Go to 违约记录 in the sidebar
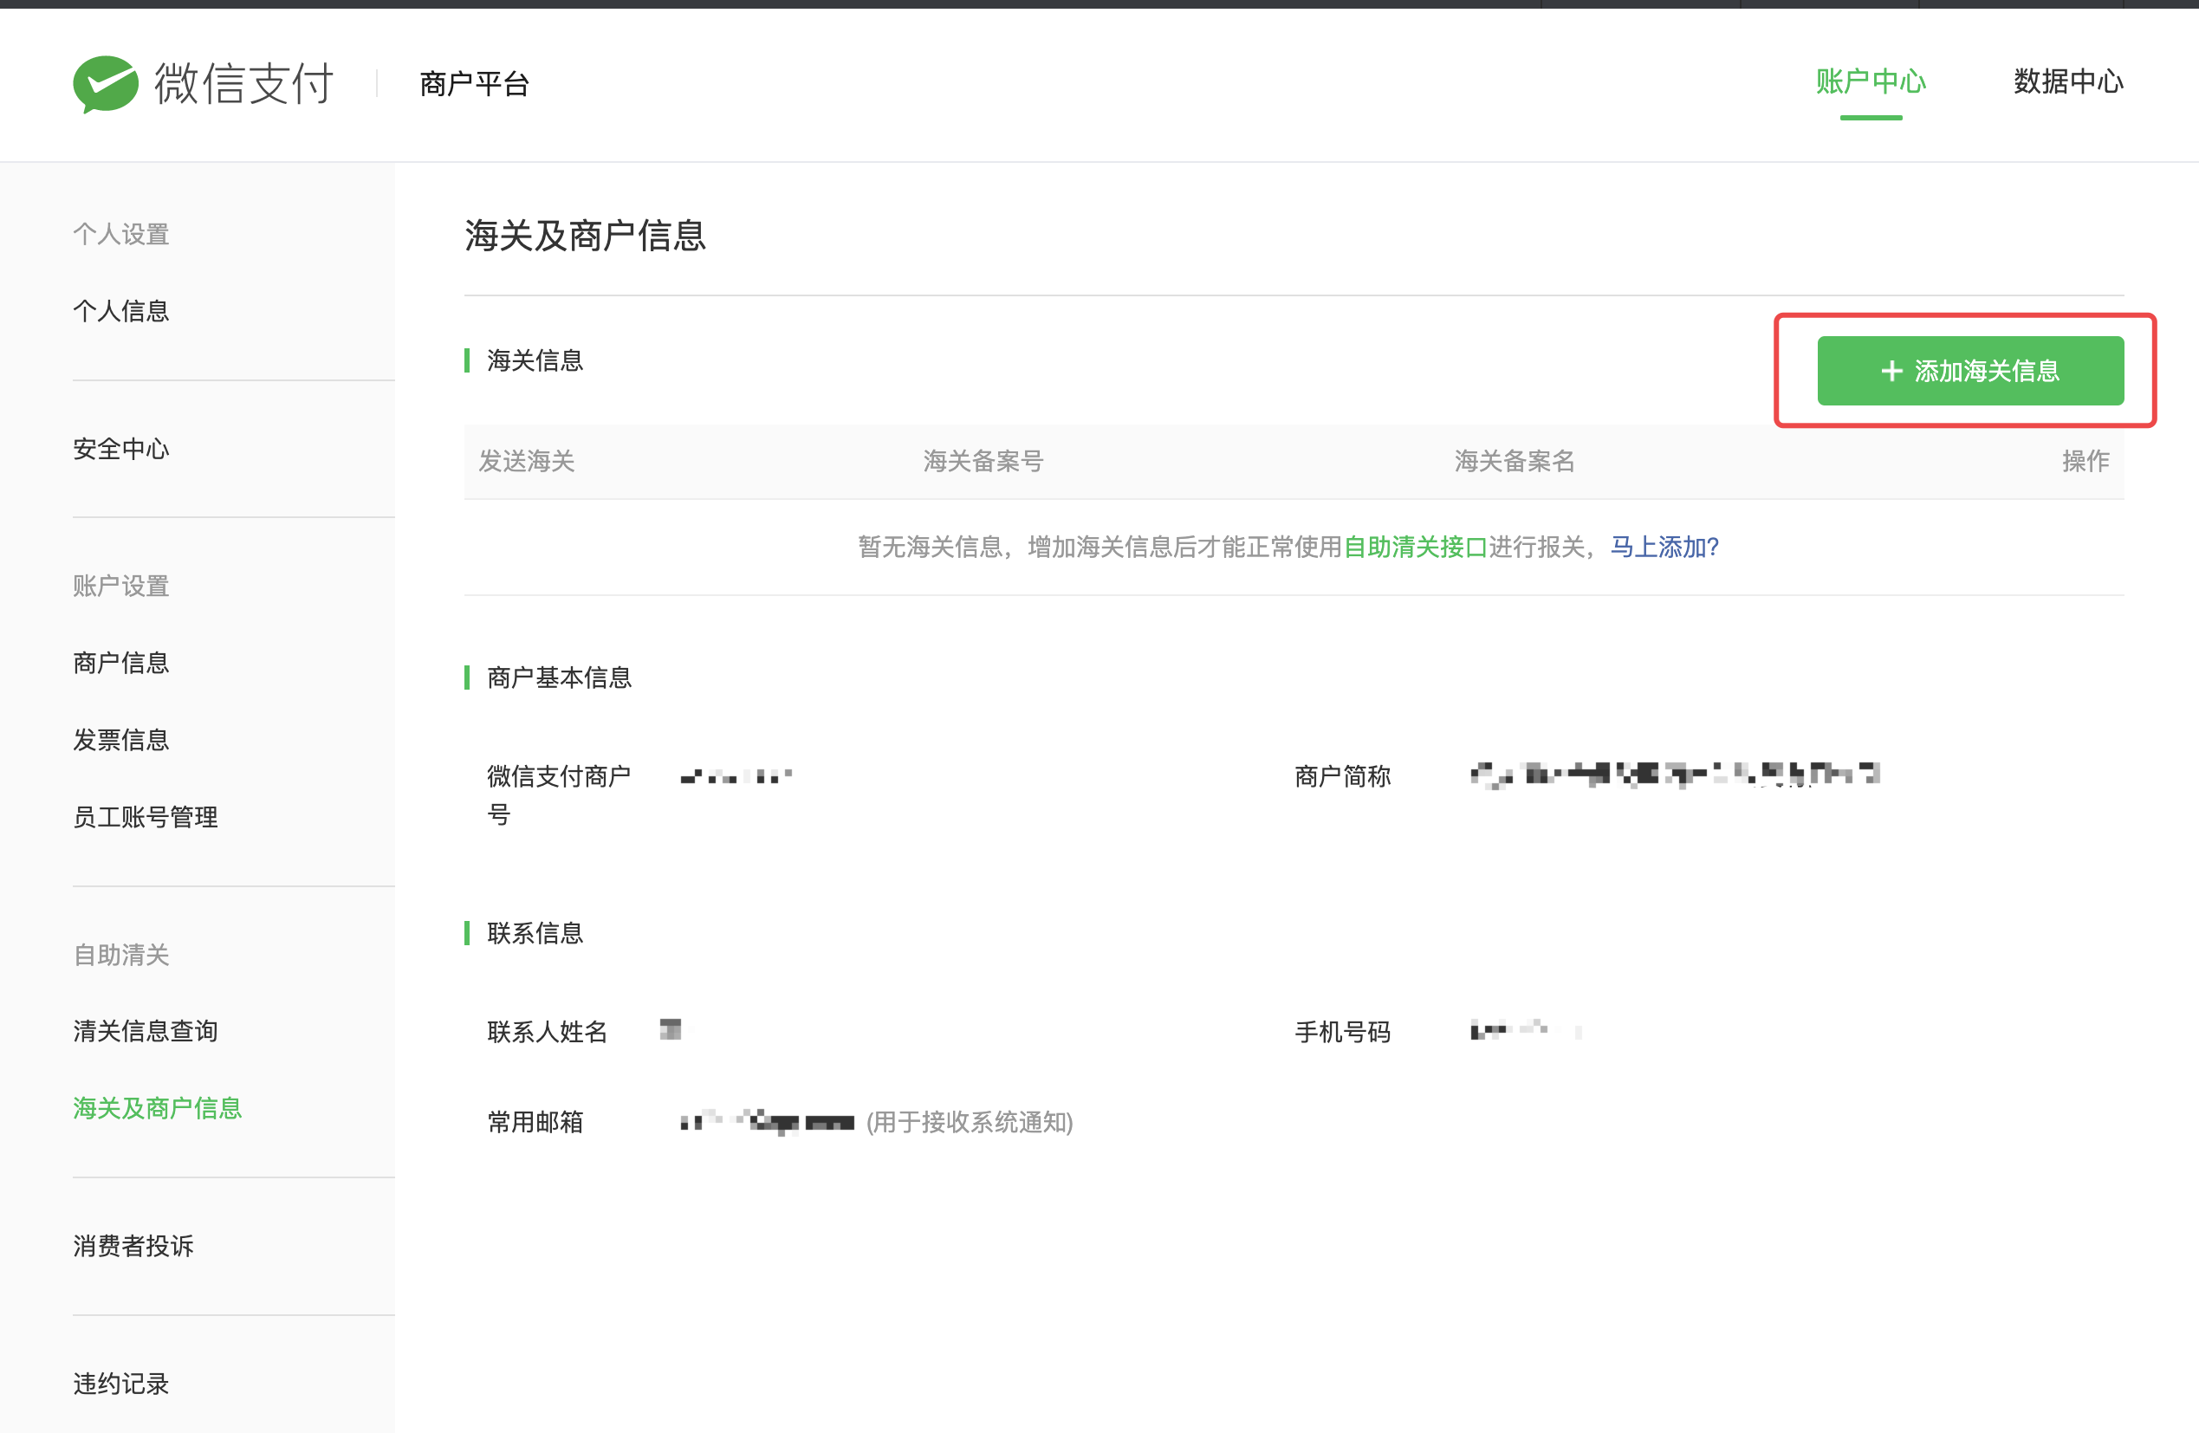The height and width of the screenshot is (1433, 2199). (121, 1383)
